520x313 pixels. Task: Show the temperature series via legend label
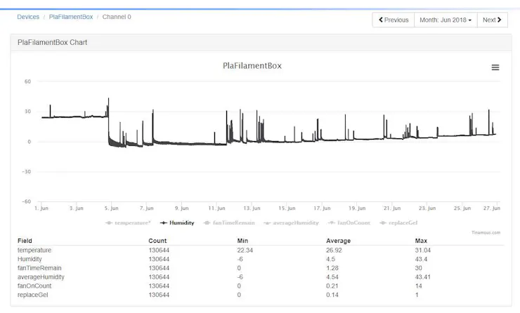(x=133, y=222)
